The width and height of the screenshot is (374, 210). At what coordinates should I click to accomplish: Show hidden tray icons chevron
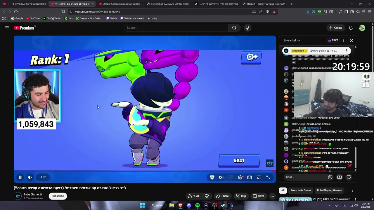[330, 205]
